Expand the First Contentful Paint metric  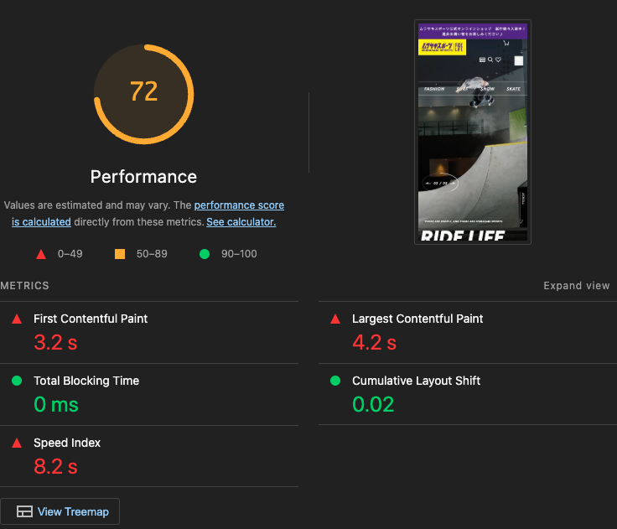149,333
